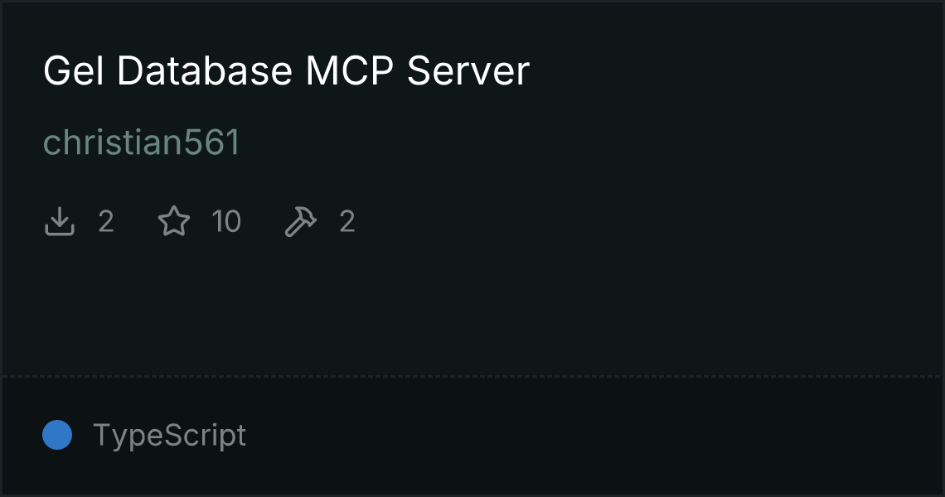The image size is (945, 497).
Task: Select the tools count beside the hammer
Action: pyautogui.click(x=347, y=222)
